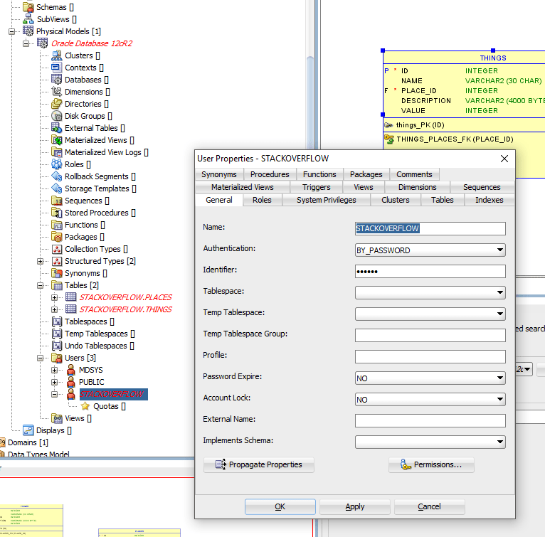Viewport: 545px width, 537px height.
Task: Open the Comments tab
Action: coord(414,174)
